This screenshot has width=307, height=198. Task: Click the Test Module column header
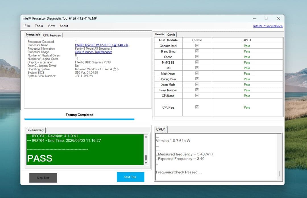168,40
